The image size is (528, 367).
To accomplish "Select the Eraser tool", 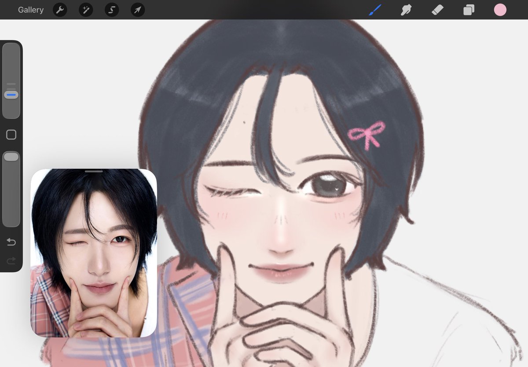I will point(437,10).
